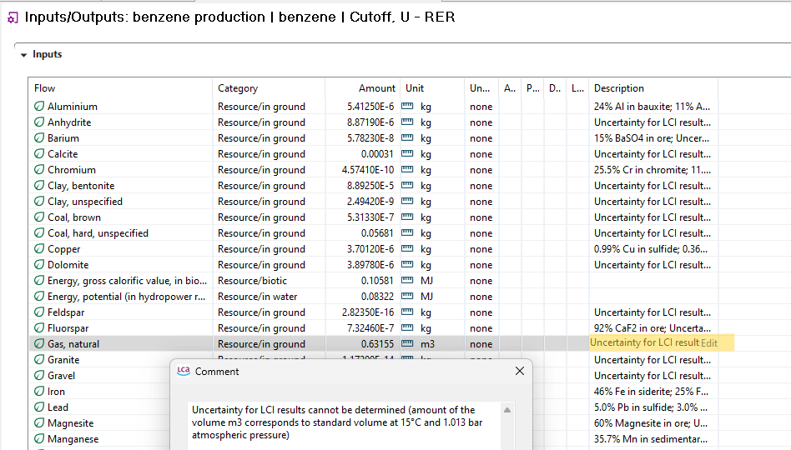
Task: Click the unit ruler icon in Calcite row
Action: [407, 153]
